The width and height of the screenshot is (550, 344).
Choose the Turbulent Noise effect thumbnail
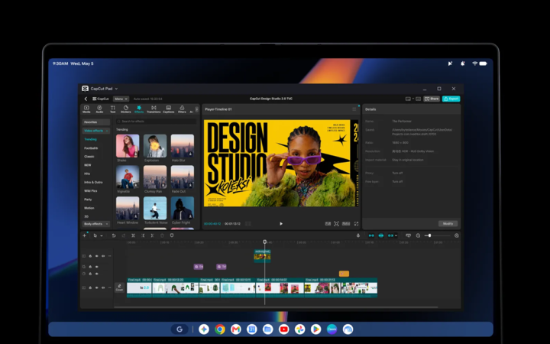155,208
